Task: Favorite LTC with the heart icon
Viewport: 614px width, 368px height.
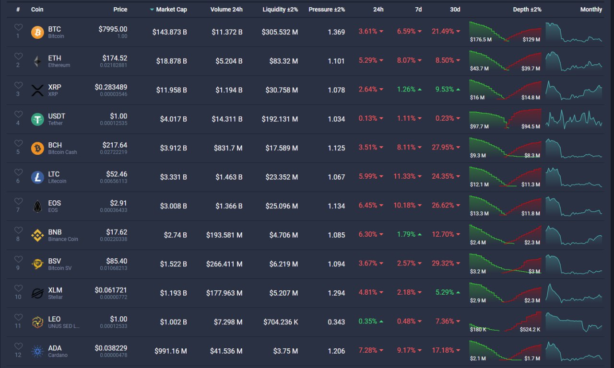Action: tap(18, 172)
